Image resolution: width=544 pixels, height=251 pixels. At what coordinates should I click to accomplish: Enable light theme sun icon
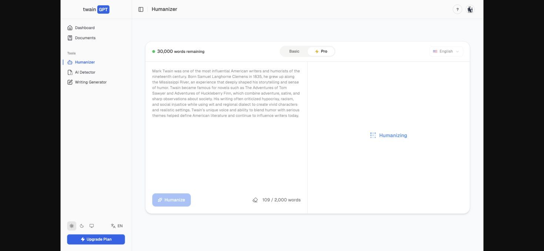(x=71, y=226)
